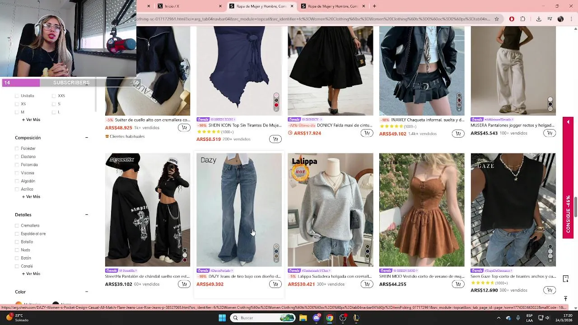Collapse the Detalles filter section
The height and width of the screenshot is (325, 578).
[x=86, y=215]
